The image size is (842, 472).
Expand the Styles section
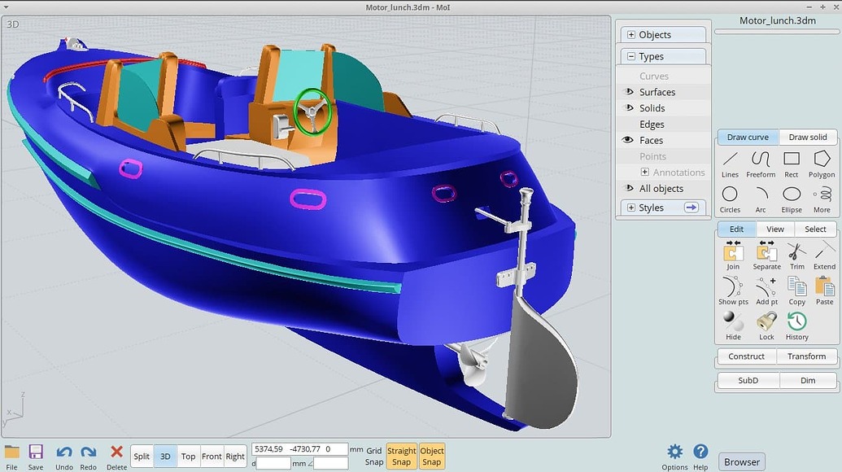(631, 208)
